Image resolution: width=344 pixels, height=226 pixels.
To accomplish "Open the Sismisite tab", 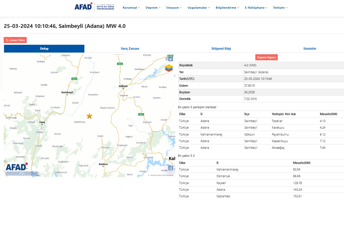I will pyautogui.click(x=310, y=49).
